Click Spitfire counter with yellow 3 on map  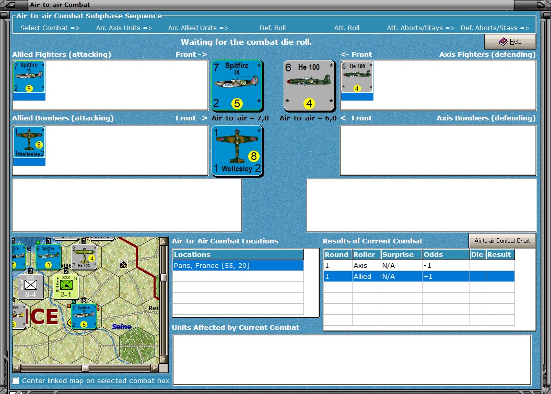48,257
